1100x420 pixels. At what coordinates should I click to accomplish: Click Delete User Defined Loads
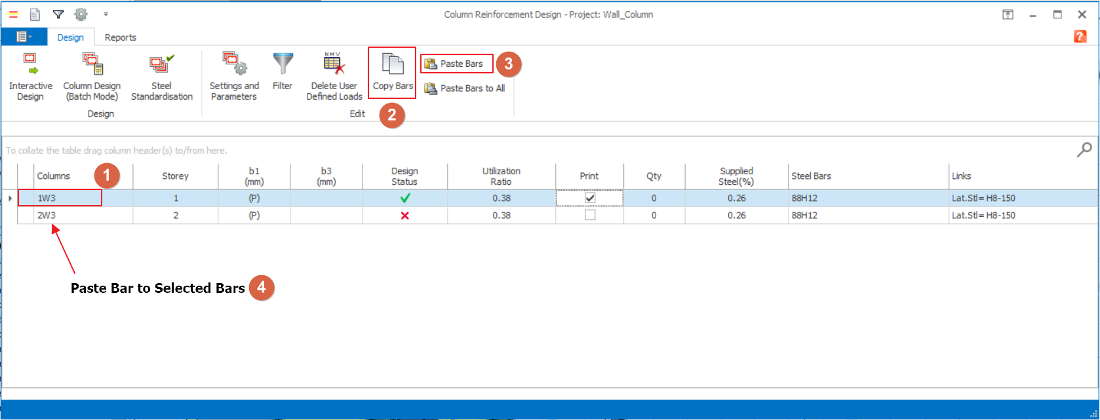tap(334, 77)
